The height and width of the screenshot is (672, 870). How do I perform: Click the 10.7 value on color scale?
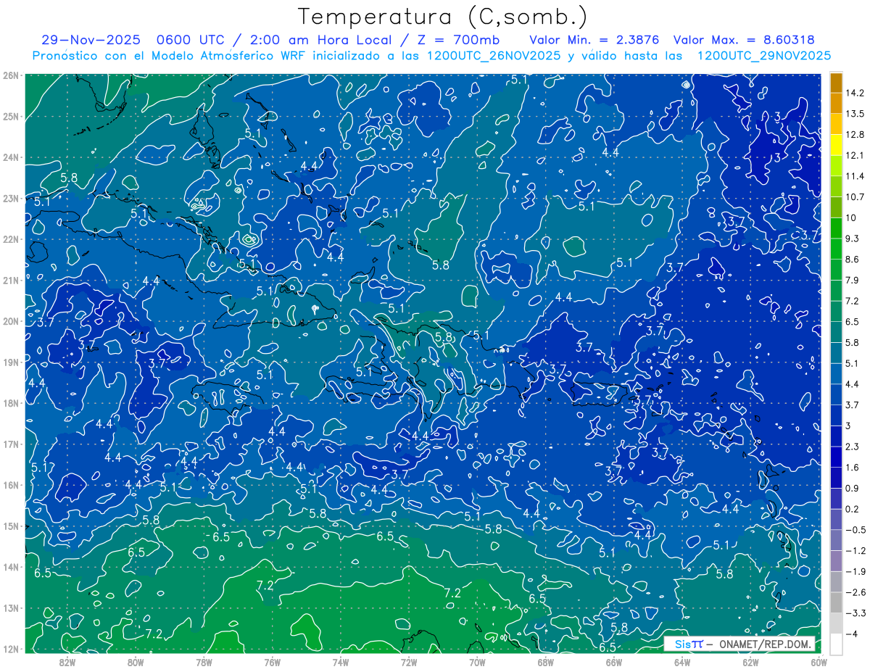(x=854, y=197)
